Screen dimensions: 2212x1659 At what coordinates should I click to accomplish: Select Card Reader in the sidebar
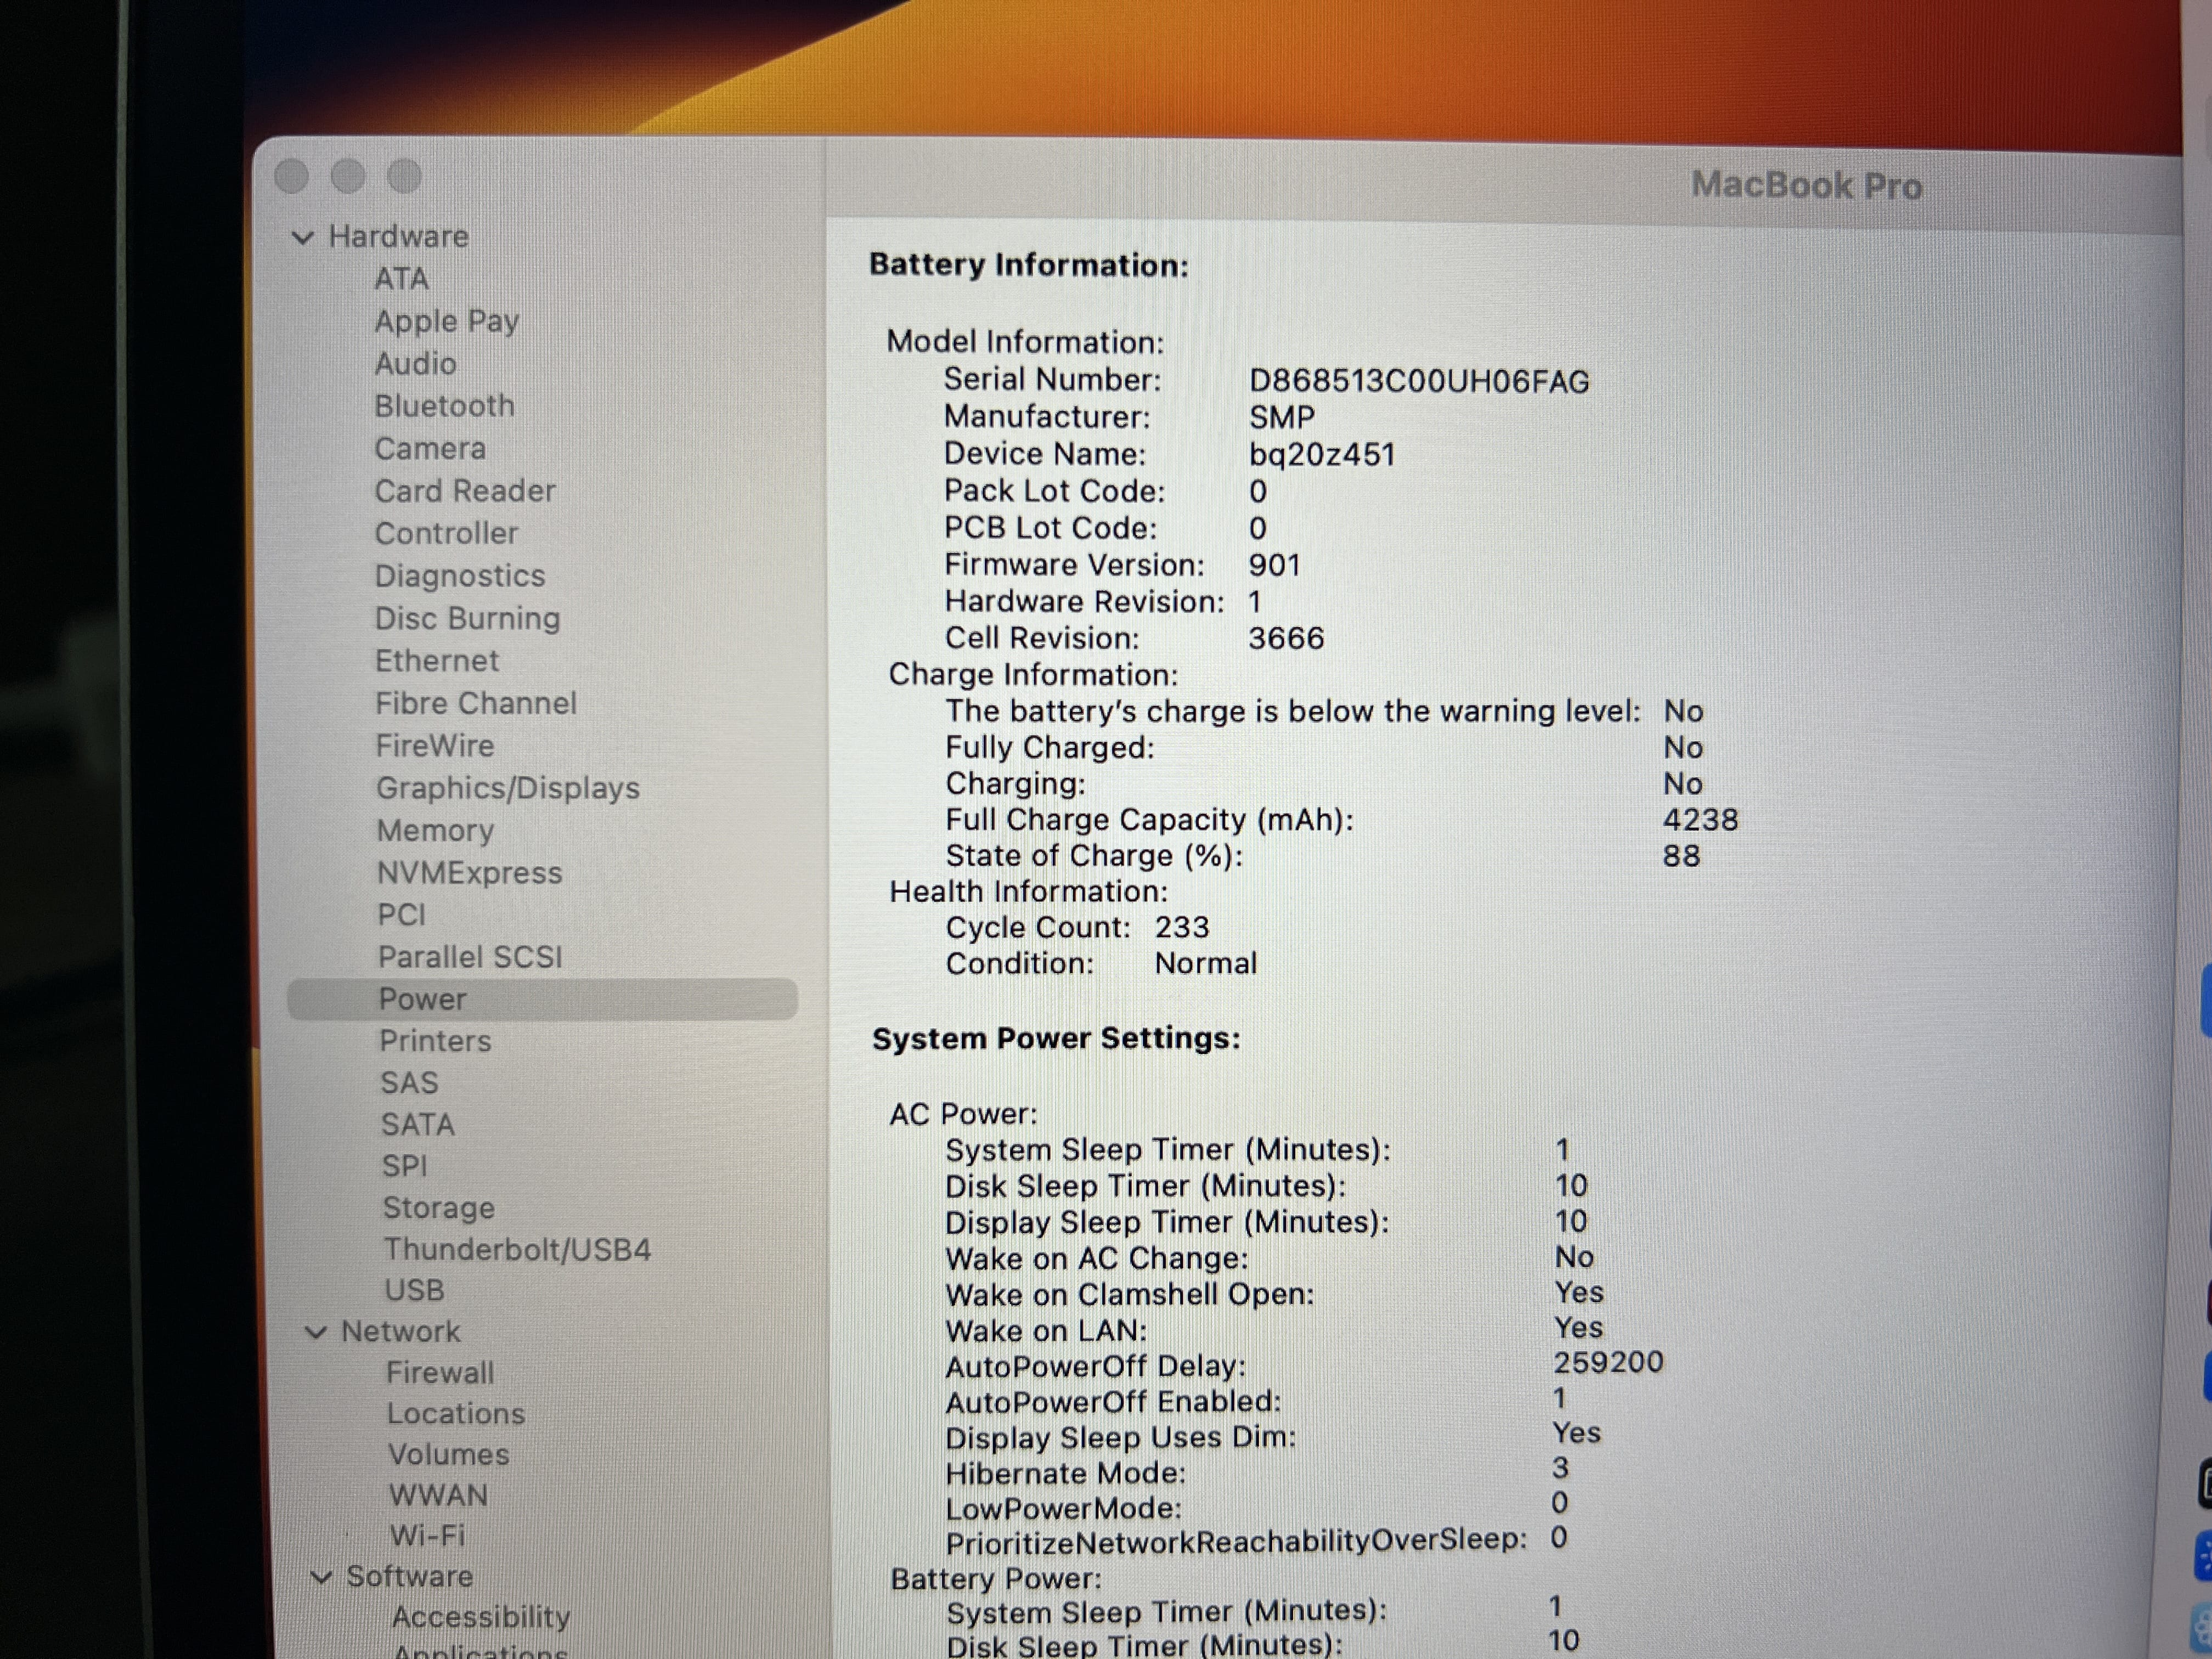coord(465,490)
